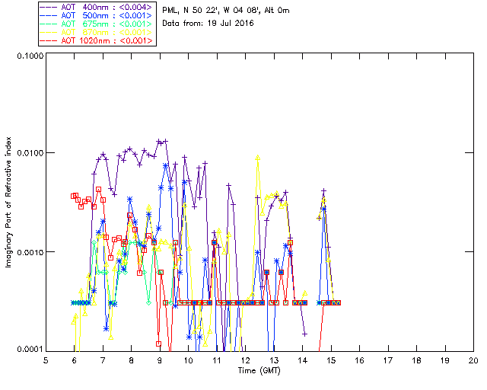487x390 pixels.
Task: Click the 0.0001 y-axis label
Action: pos(30,350)
